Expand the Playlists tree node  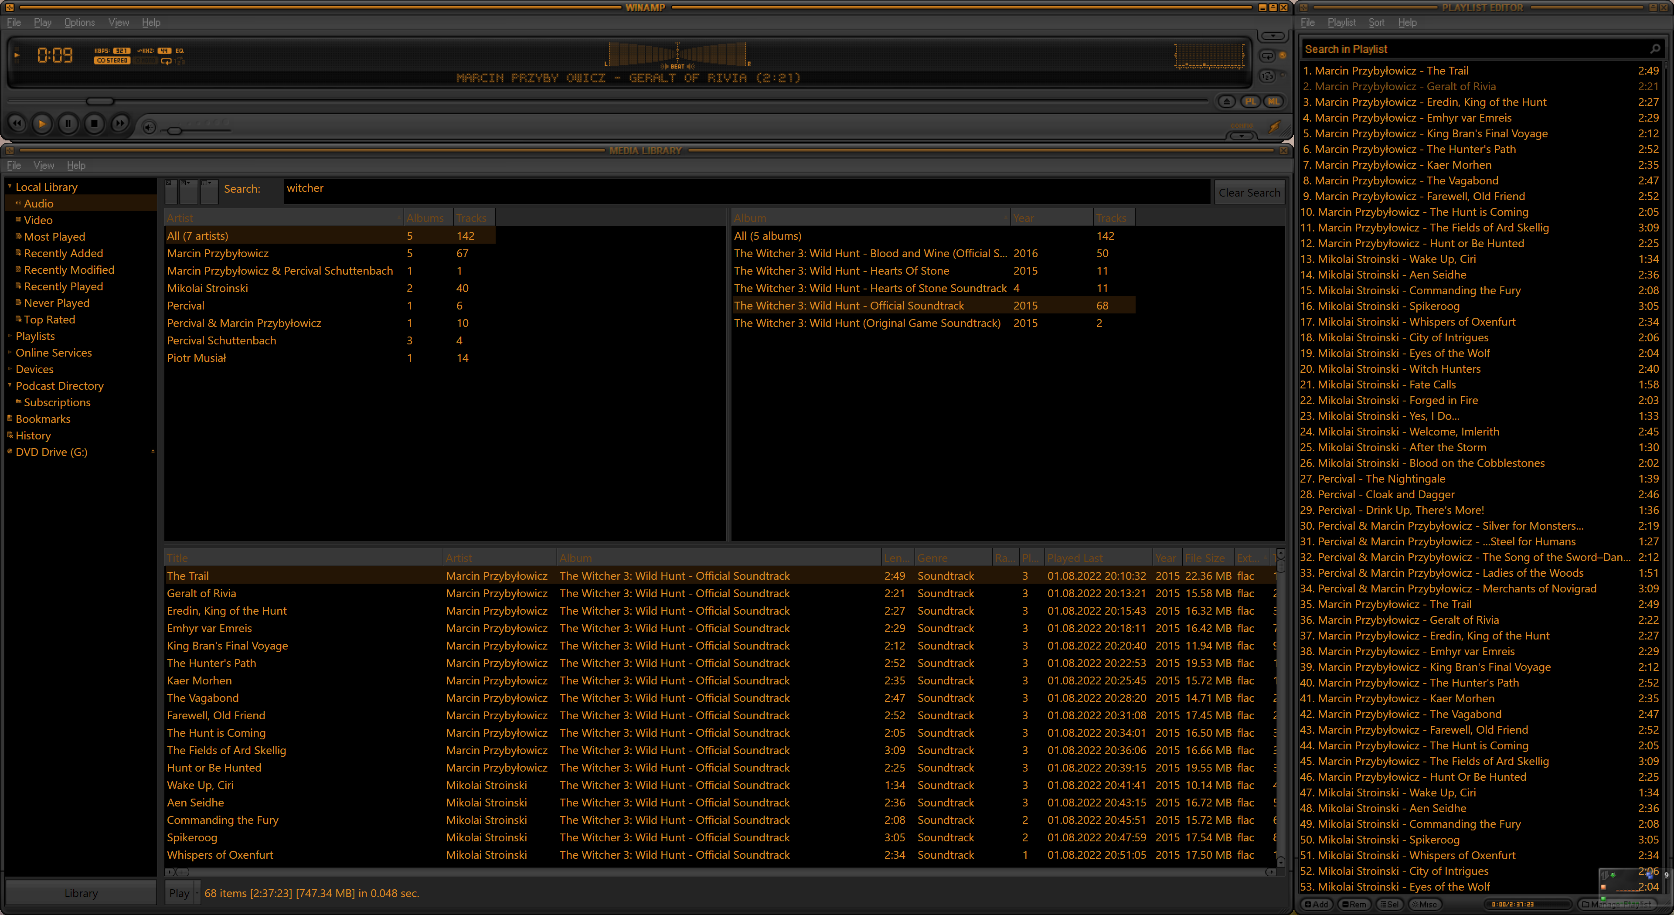tap(10, 336)
